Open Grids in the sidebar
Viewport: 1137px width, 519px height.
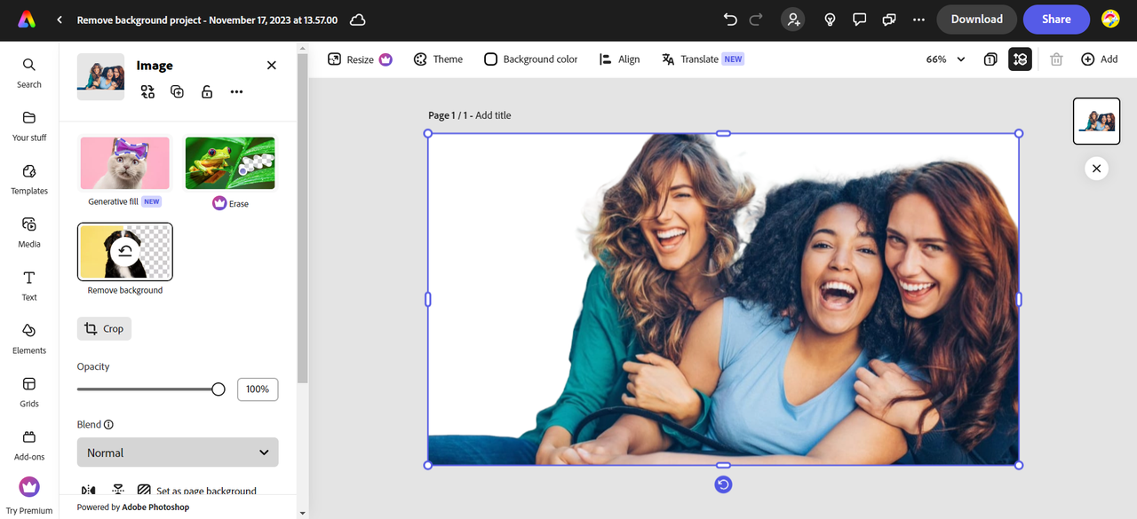click(x=29, y=392)
